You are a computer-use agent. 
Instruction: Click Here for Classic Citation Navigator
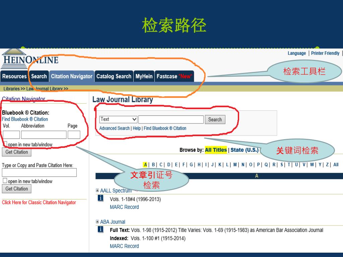click(39, 202)
